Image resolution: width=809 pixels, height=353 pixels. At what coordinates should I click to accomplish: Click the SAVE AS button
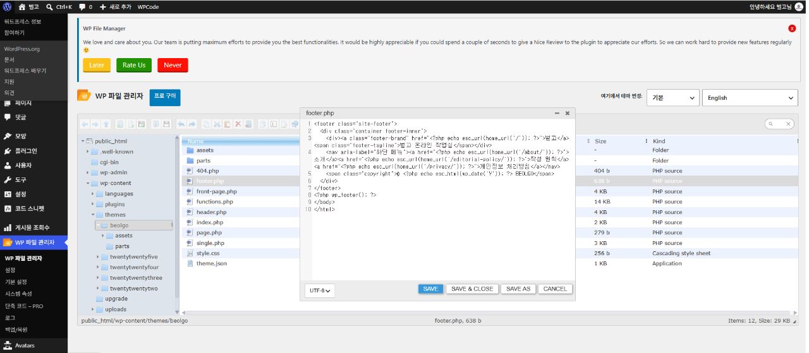tap(518, 289)
